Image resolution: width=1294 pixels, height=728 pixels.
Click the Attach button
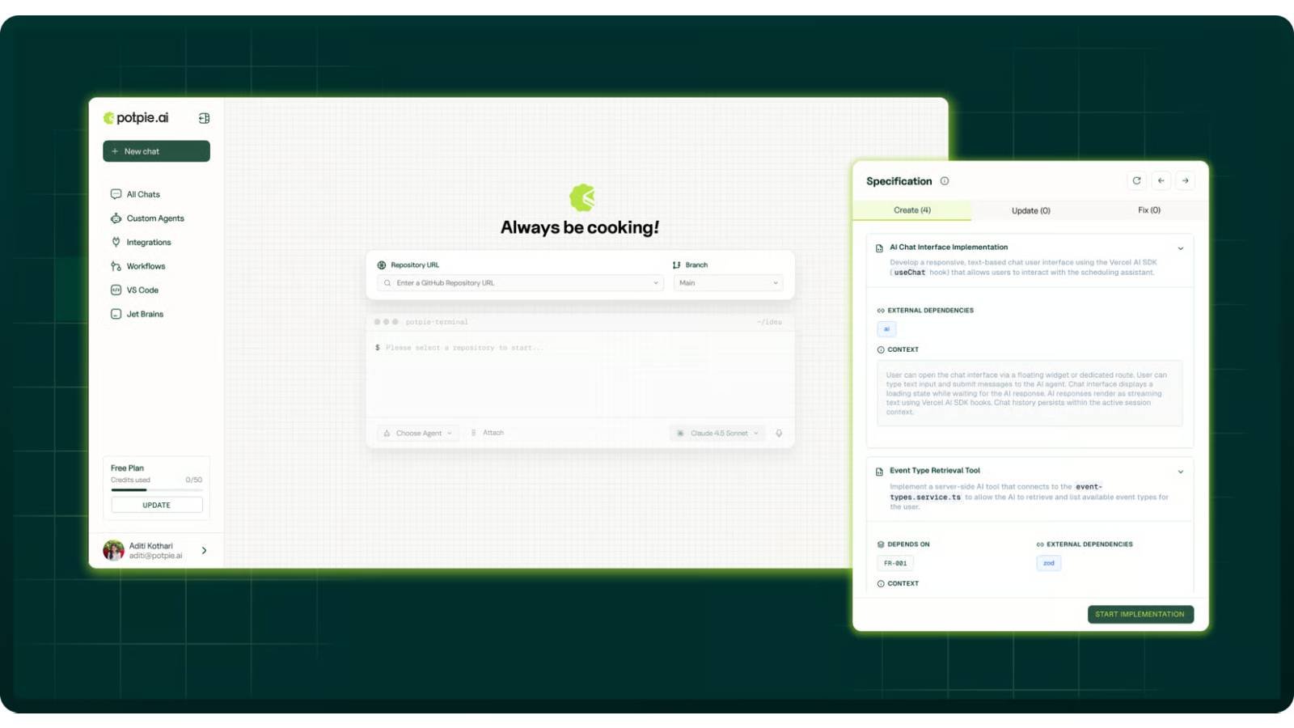tap(488, 433)
